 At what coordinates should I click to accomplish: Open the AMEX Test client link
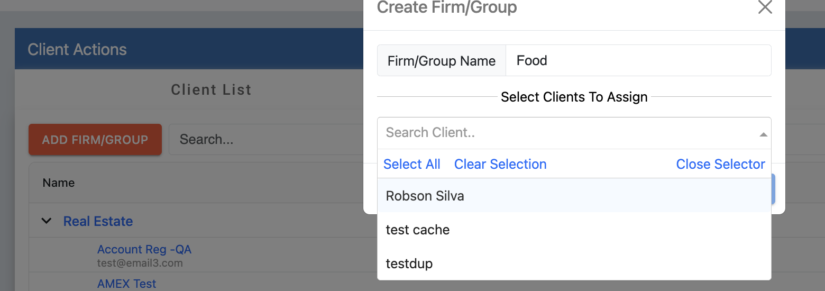tap(126, 284)
